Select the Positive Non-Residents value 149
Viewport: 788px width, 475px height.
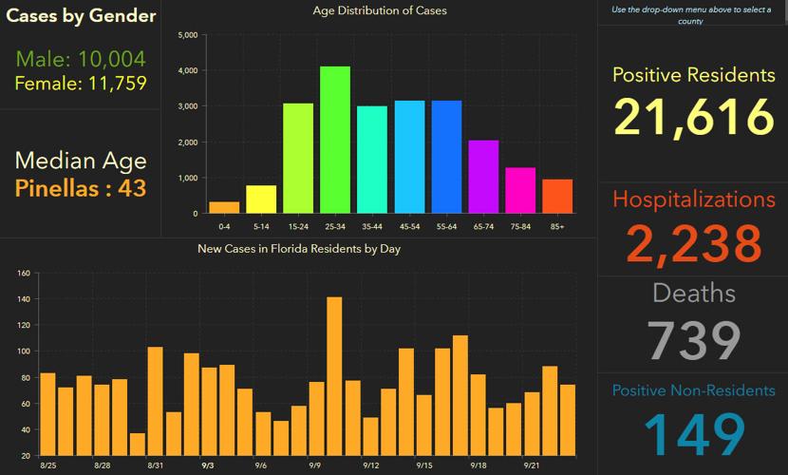pyautogui.click(x=694, y=434)
